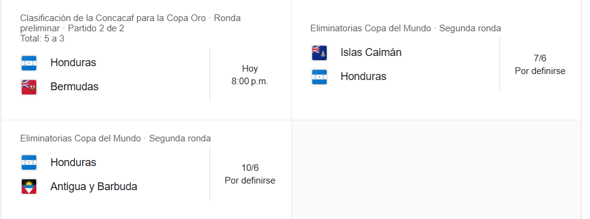Click the Bermudas flag icon
This screenshot has width=590, height=219.
pyautogui.click(x=29, y=87)
